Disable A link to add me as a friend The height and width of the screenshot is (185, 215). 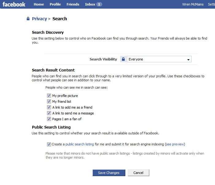[49, 107]
